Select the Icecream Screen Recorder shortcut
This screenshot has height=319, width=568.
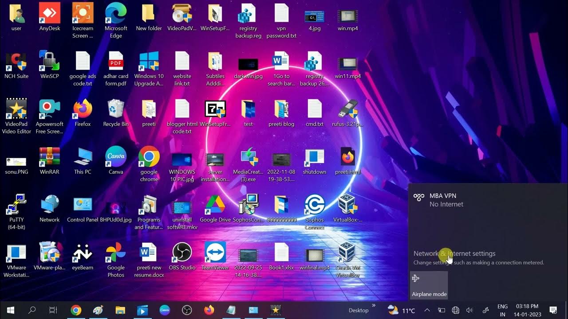pyautogui.click(x=83, y=21)
